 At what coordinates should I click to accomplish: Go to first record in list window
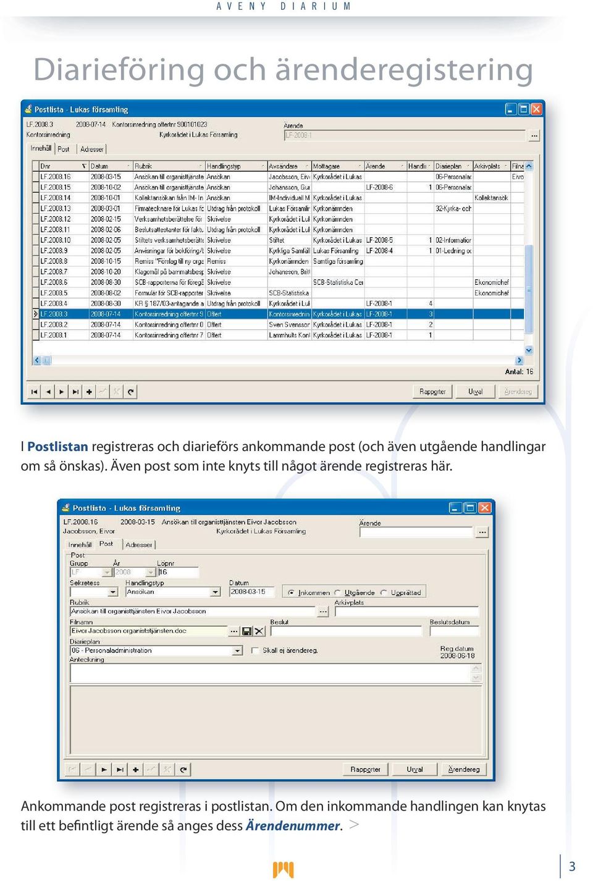click(x=34, y=392)
